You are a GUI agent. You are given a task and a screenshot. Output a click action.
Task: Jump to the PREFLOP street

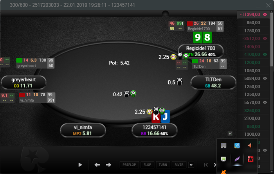(x=129, y=165)
